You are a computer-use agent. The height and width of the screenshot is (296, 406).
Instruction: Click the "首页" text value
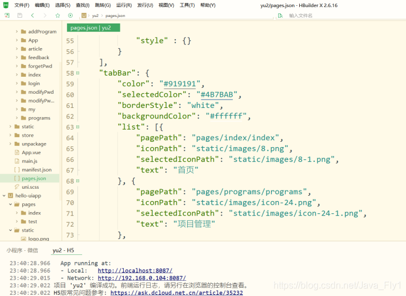(185, 170)
